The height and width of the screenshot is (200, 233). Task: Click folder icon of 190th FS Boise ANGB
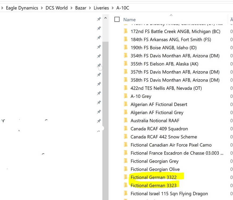tap(126, 47)
